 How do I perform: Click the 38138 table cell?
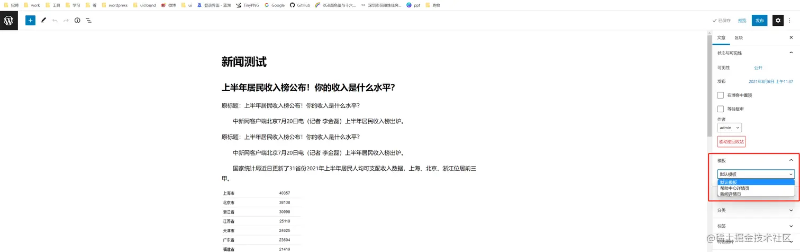tap(285, 202)
